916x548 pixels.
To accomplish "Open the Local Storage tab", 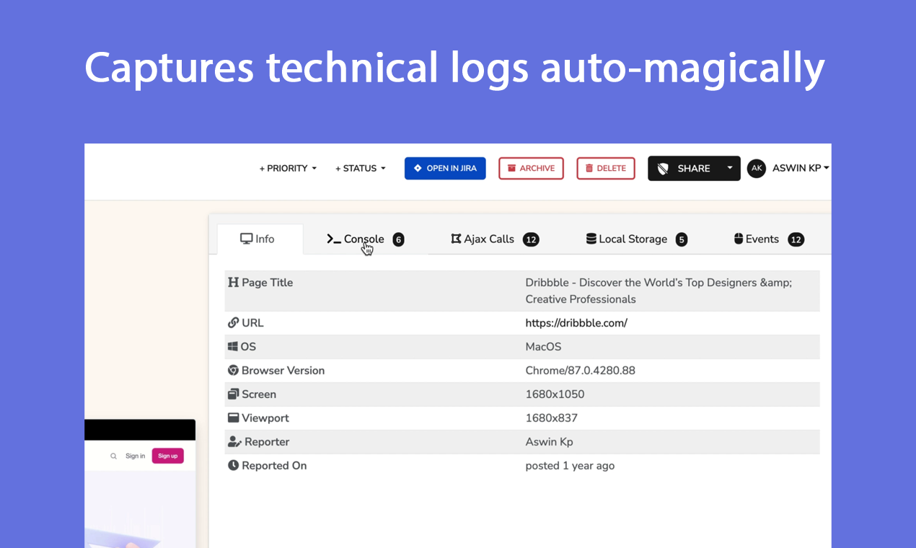I will [636, 239].
